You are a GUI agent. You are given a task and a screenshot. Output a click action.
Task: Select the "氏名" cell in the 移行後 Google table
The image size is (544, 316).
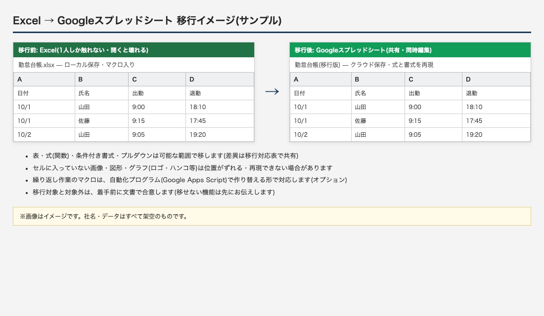[378, 93]
